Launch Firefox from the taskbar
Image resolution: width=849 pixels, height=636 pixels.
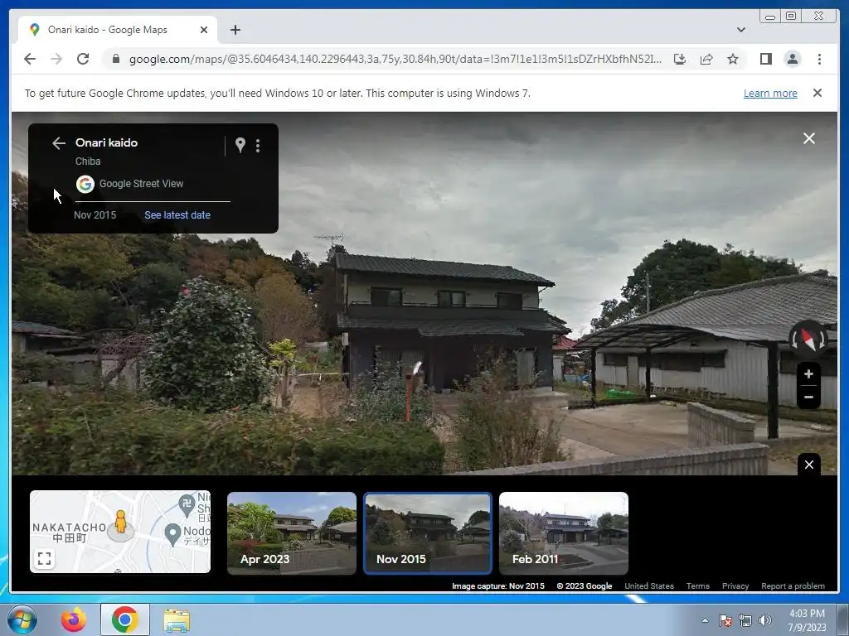point(74,619)
